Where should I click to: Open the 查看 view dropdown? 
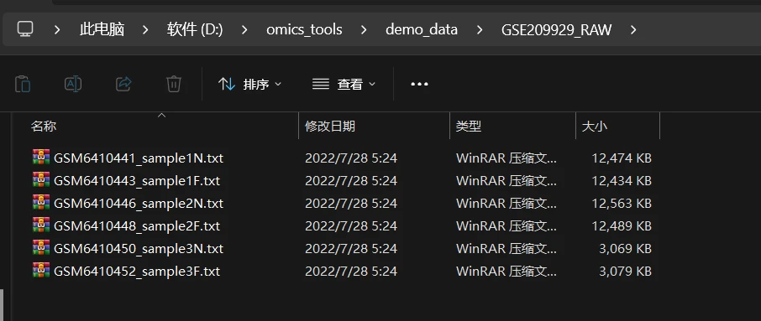pyautogui.click(x=344, y=85)
